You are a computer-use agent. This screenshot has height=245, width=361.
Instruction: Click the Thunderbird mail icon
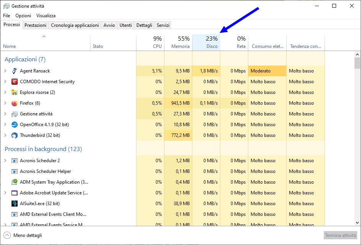pyautogui.click(x=15, y=135)
